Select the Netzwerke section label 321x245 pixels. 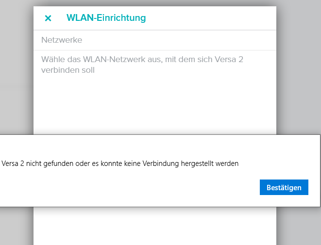[62, 40]
